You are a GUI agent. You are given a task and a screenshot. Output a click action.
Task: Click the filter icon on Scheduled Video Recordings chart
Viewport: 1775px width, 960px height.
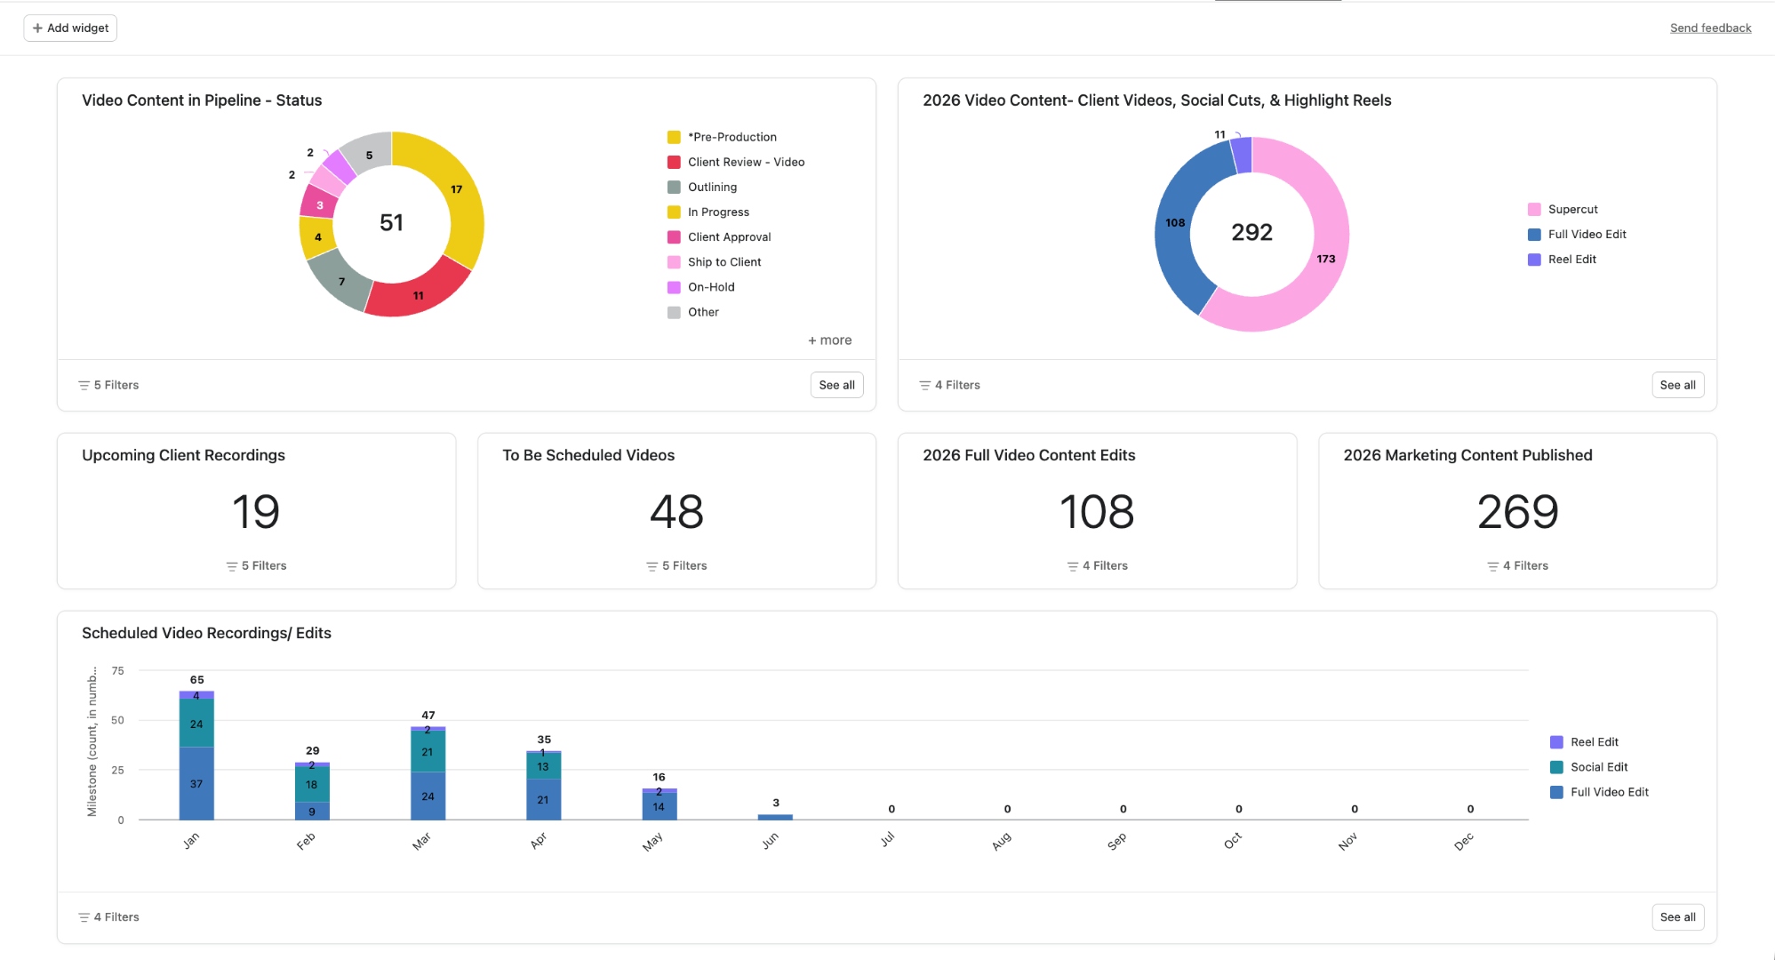pos(84,916)
